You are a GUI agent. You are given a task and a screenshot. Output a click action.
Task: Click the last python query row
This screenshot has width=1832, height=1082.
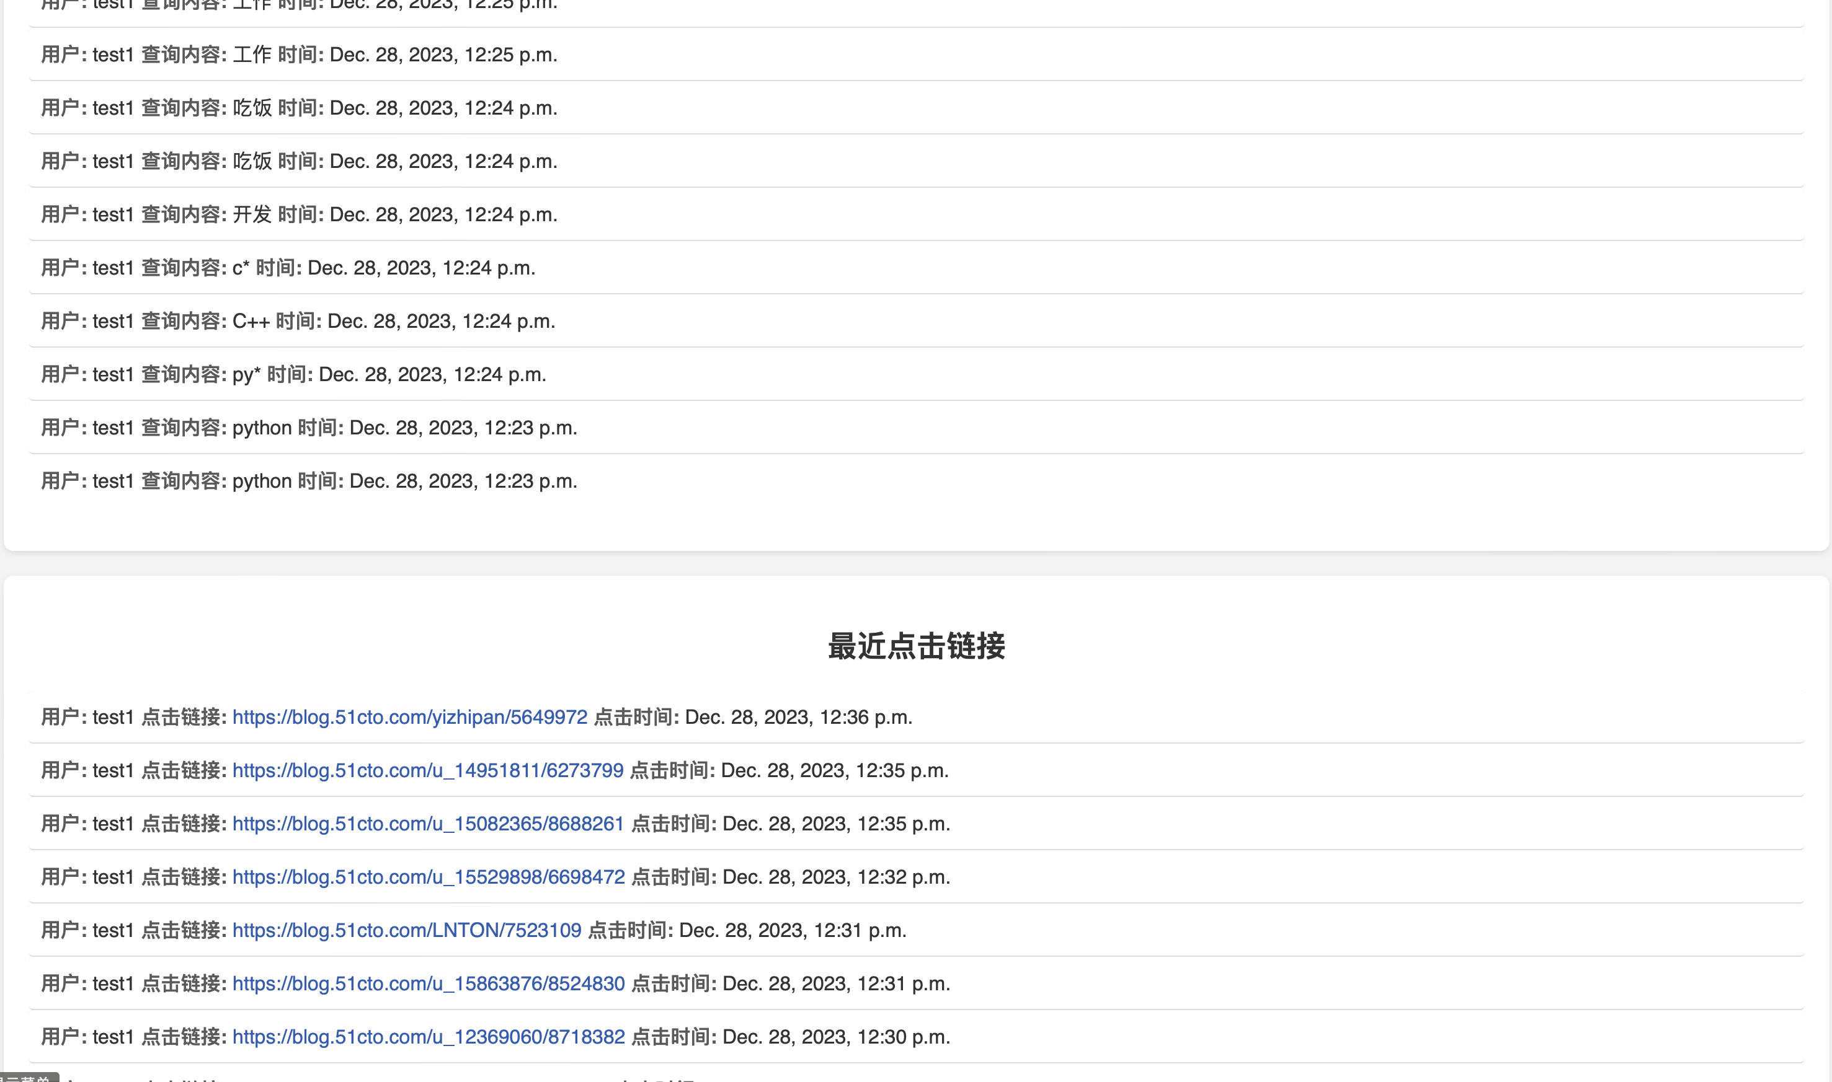click(309, 482)
